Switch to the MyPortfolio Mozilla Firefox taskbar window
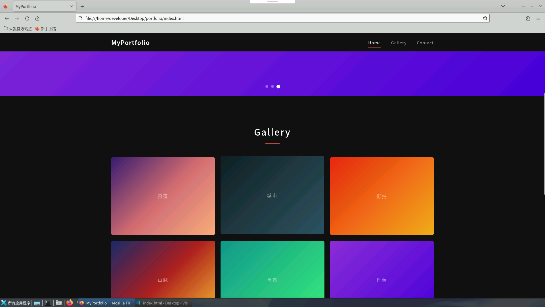 (107, 303)
